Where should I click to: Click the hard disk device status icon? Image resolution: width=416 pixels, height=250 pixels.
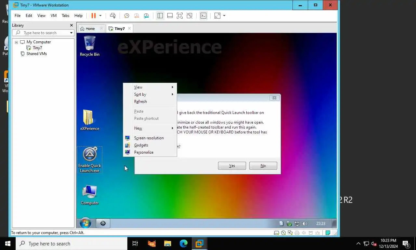coord(277,233)
